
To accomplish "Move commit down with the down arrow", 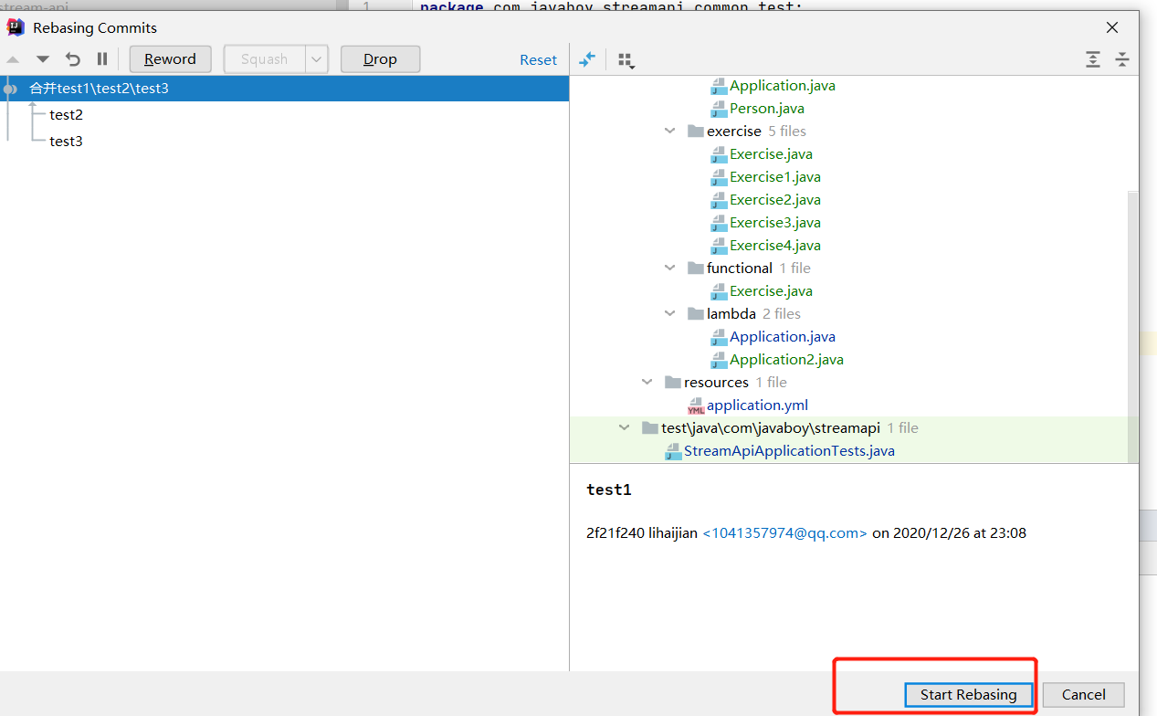I will pos(42,59).
